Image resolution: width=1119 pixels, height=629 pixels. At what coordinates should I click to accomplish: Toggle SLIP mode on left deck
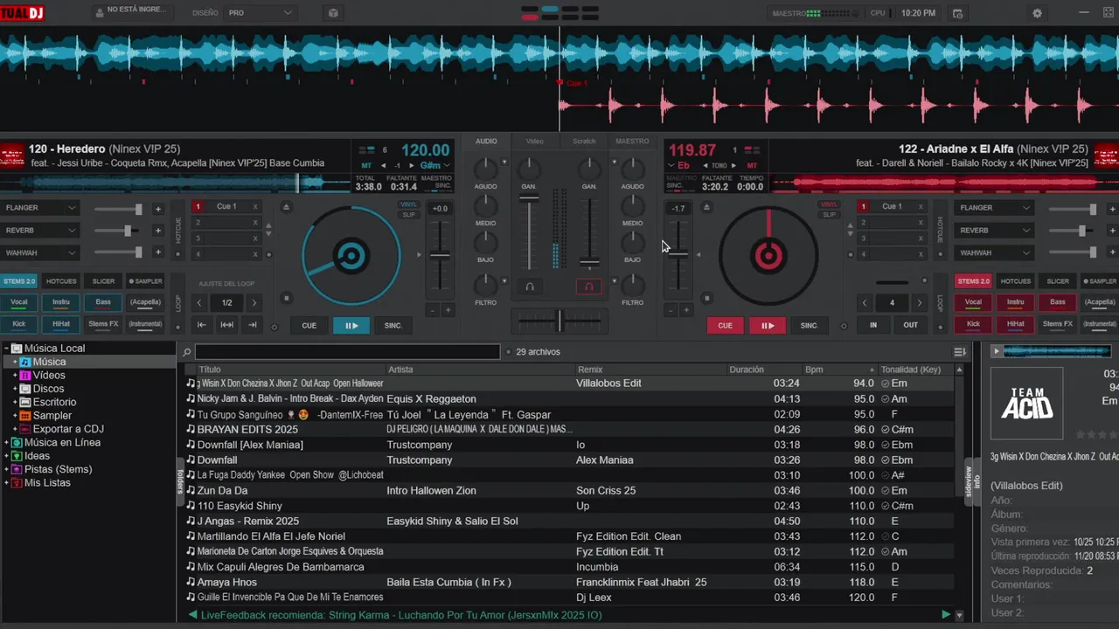pos(409,214)
